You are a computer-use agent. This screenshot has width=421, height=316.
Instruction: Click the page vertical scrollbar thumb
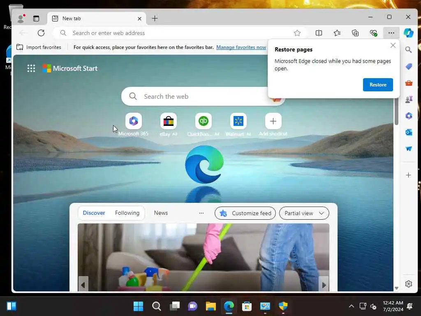[x=396, y=112]
